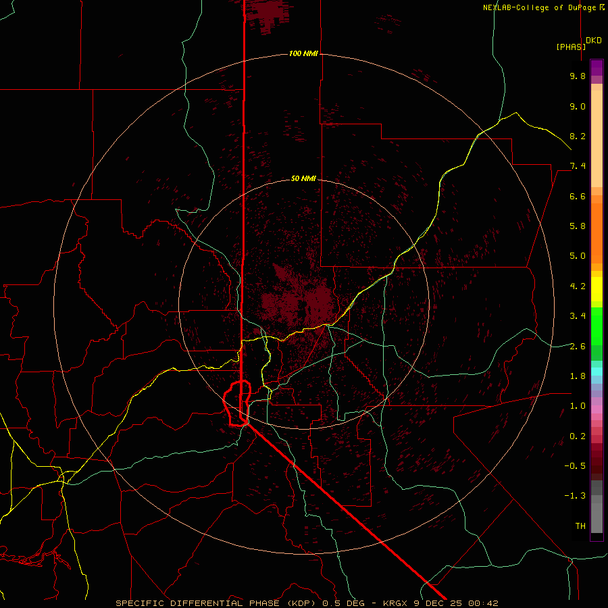
Task: Click the 8.2 value on the color scale
Action: [x=578, y=136]
